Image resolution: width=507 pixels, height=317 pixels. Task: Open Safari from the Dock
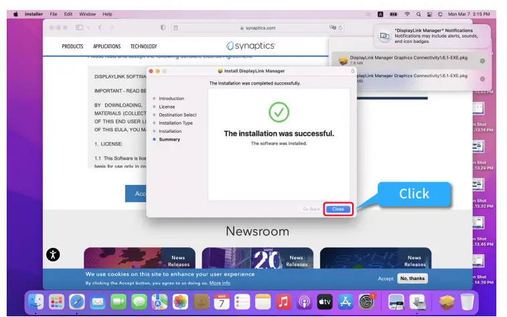click(77, 302)
